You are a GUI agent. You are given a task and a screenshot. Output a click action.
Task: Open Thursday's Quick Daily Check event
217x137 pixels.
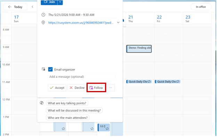(139, 82)
